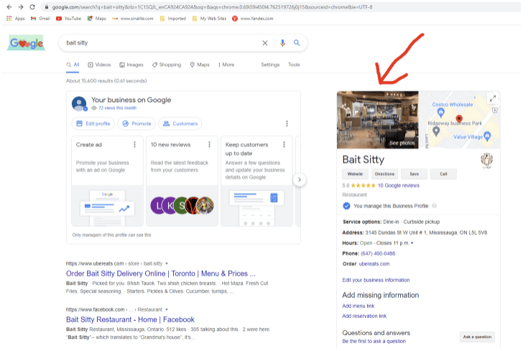Click the info icon beside 'You manage this Business Profile'
Image resolution: width=528 pixels, height=351 pixels.
(435, 205)
